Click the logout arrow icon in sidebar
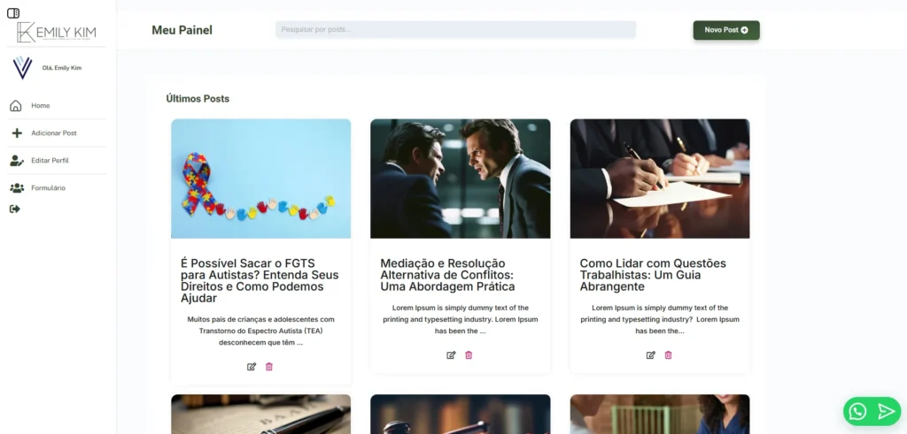 15,209
